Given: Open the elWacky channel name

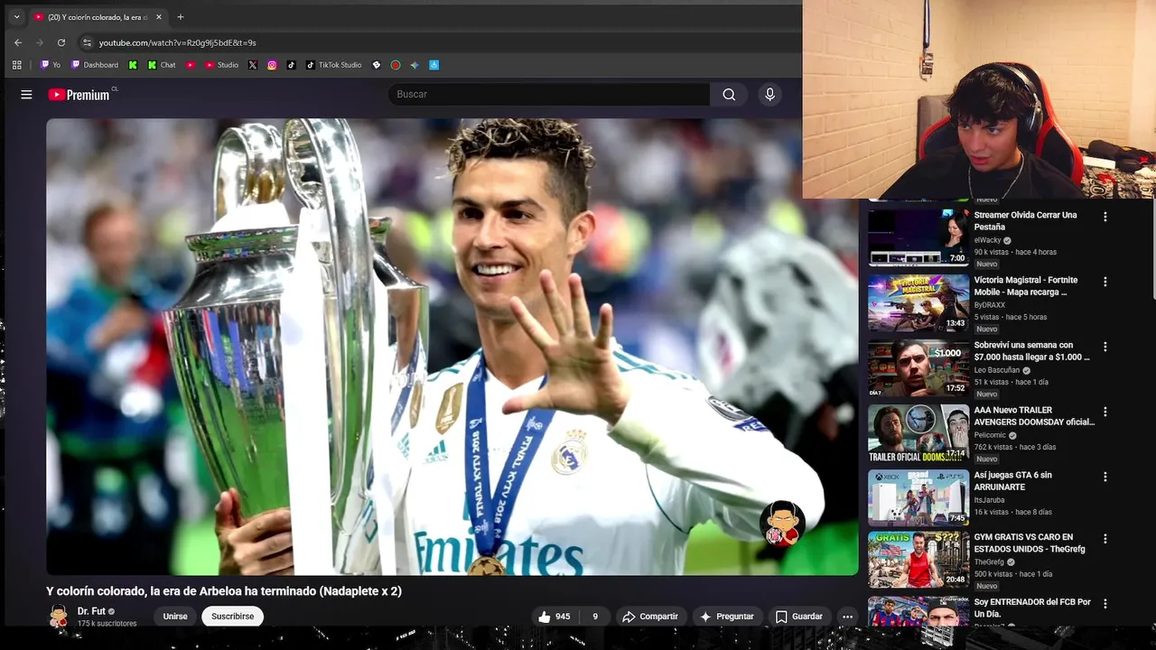Looking at the screenshot, I should click(988, 241).
